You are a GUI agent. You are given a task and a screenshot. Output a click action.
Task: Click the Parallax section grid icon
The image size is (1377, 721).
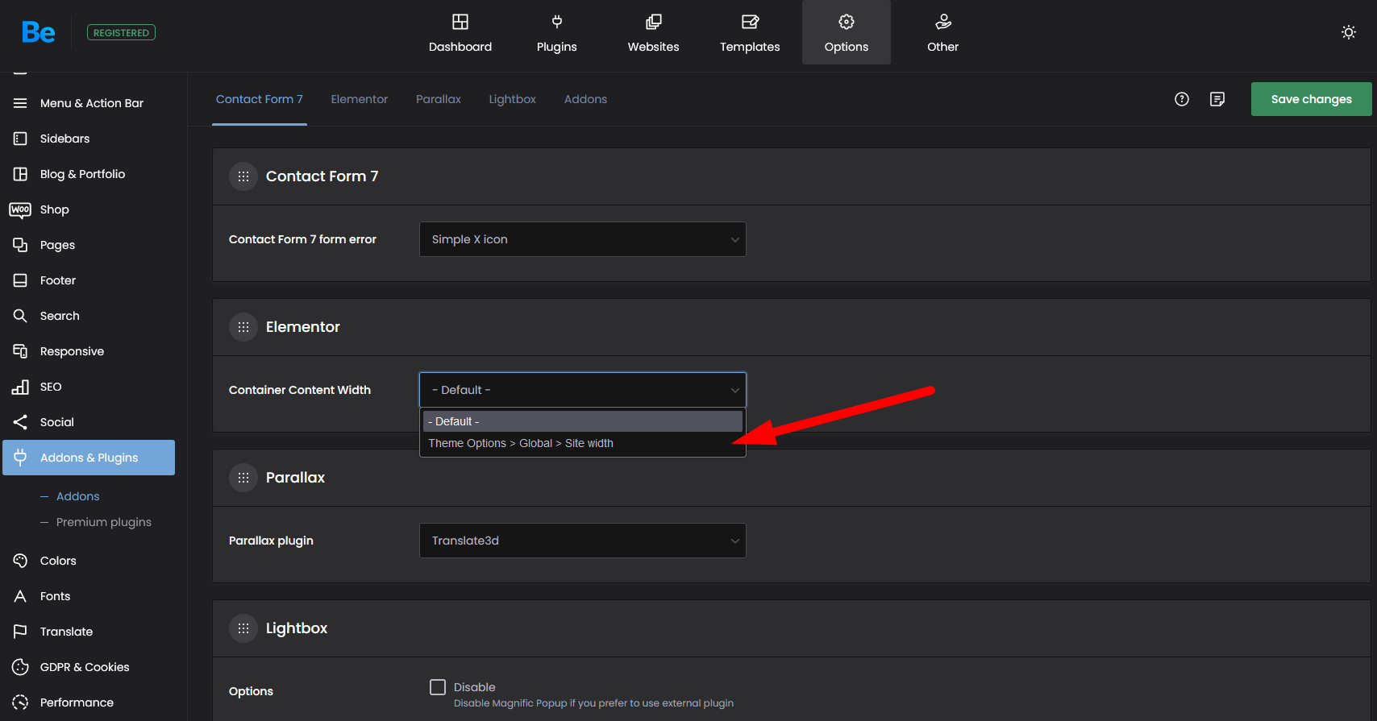[243, 478]
